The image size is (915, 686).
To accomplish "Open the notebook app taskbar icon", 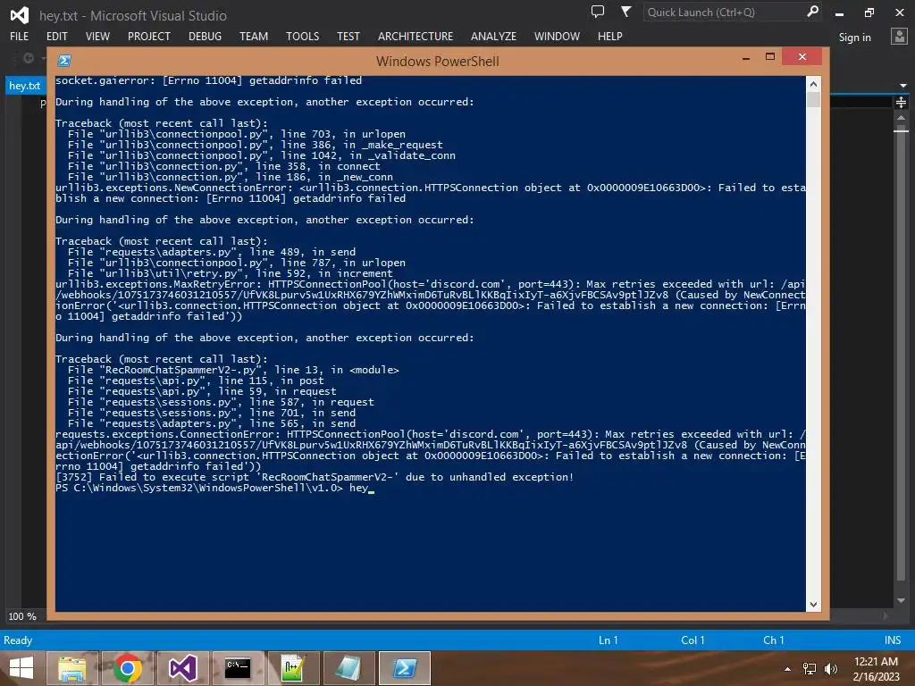I will pyautogui.click(x=348, y=668).
